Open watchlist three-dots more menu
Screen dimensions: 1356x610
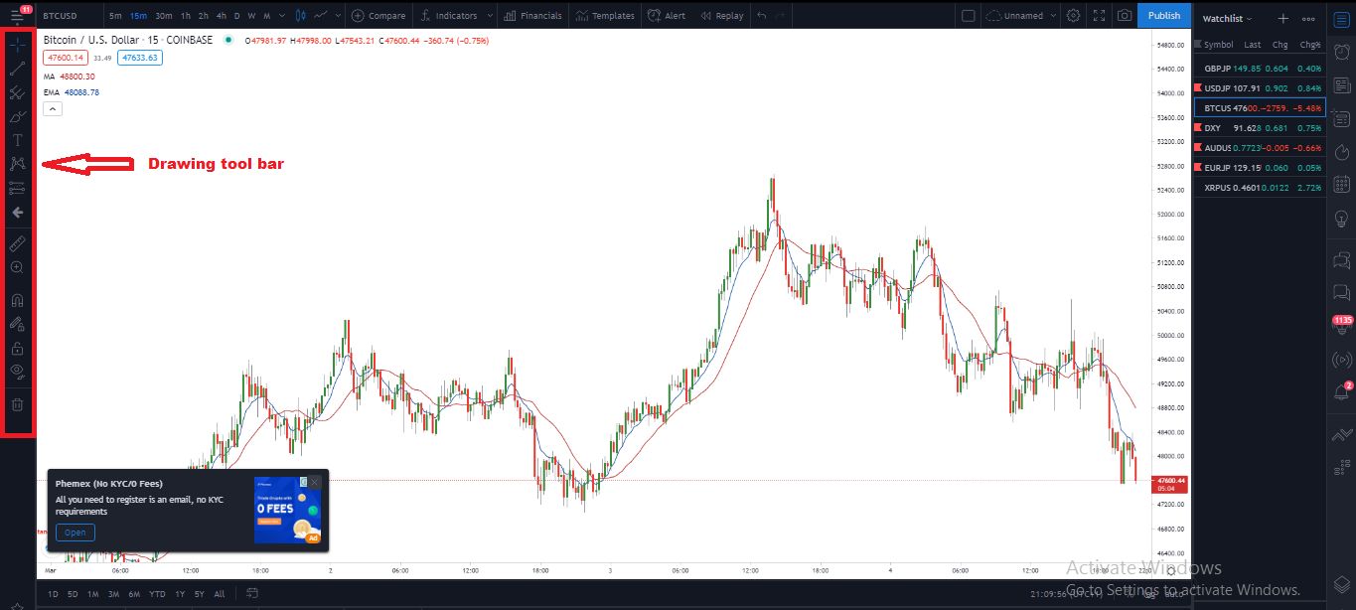tap(1308, 18)
